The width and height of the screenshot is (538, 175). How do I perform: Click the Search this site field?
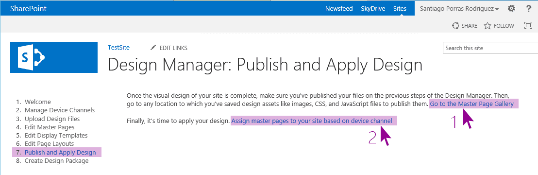pyautogui.click(x=490, y=48)
